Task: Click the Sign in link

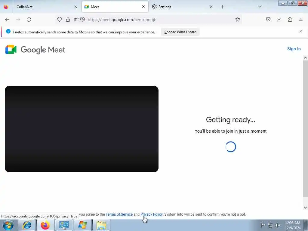Action: (294, 49)
